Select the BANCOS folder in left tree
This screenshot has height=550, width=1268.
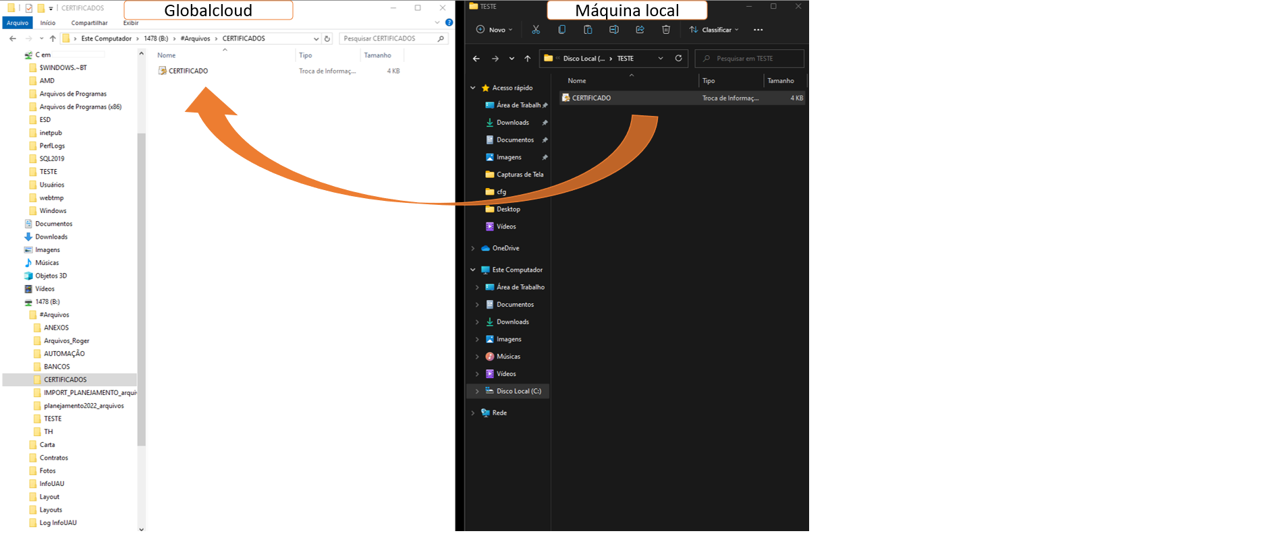[57, 367]
